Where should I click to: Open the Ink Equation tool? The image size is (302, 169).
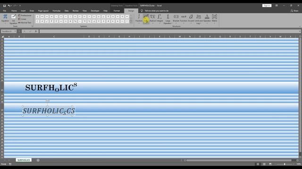pos(13,19)
